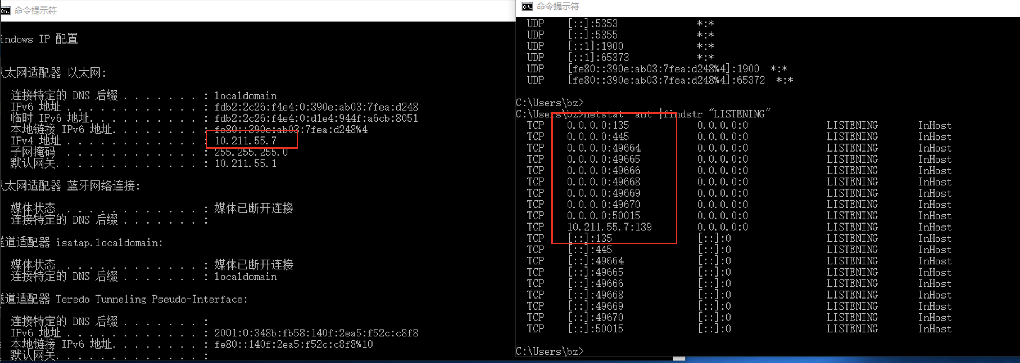The image size is (1020, 363).
Task: Click the Windows IP 配置 heading
Action: point(39,39)
